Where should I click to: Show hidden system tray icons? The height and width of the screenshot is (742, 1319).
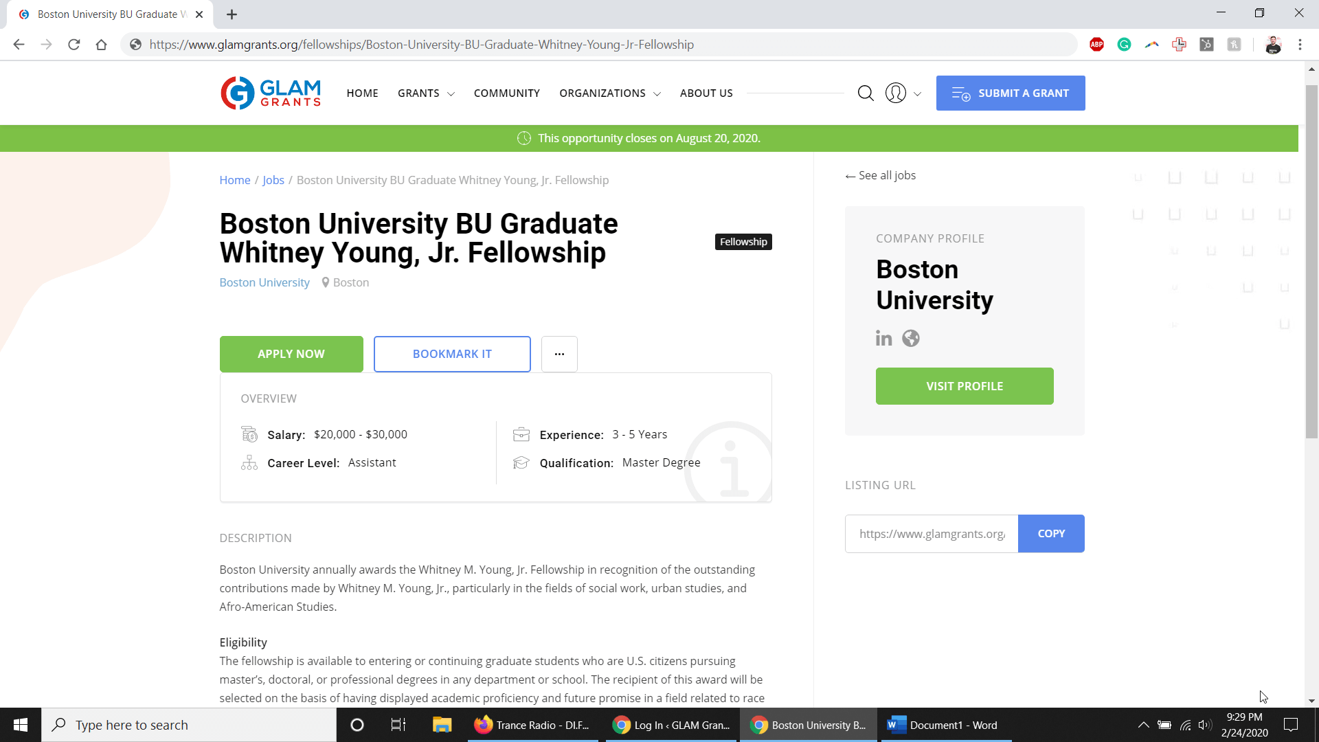(1144, 725)
